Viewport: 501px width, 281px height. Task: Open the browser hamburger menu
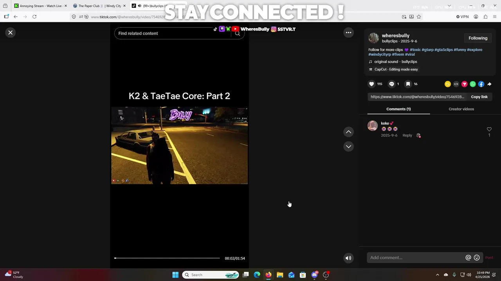tap(495, 17)
